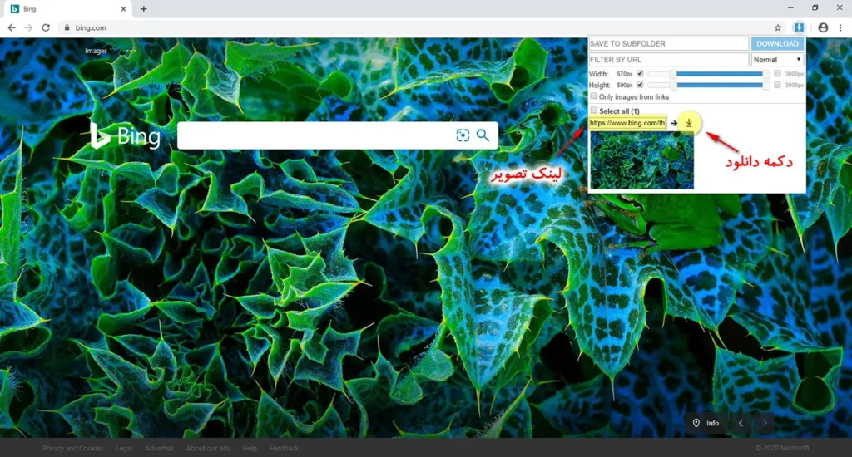Click the Height maximum slider handle

(x=766, y=86)
